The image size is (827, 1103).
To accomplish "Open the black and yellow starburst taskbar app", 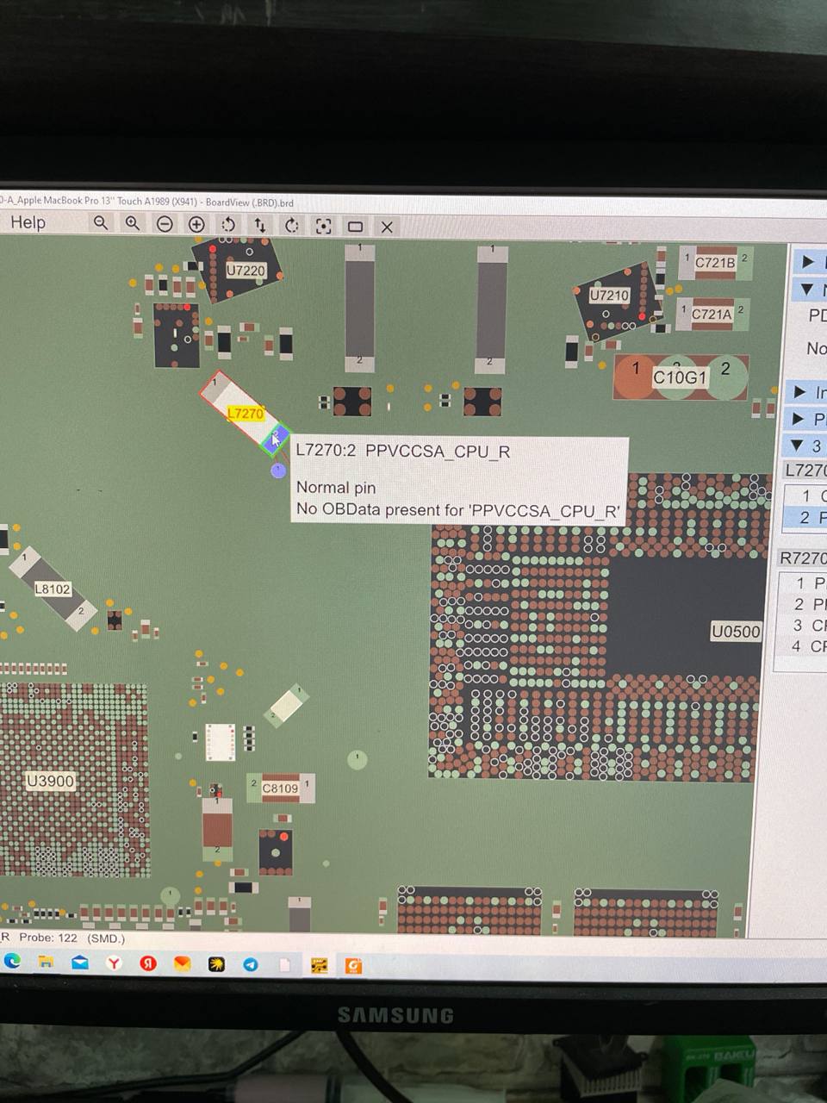I will 216,965.
